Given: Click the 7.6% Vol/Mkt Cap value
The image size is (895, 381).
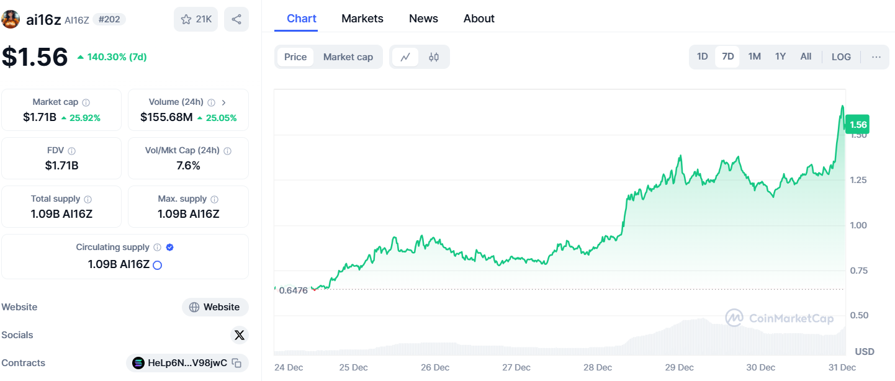Looking at the screenshot, I should [x=189, y=166].
